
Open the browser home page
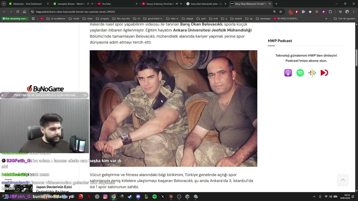[24, 12]
